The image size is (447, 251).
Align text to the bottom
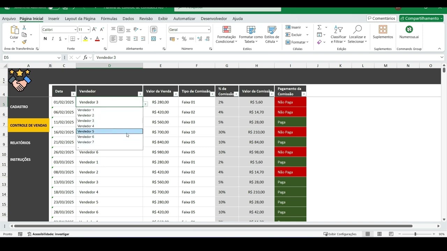[x=128, y=30]
